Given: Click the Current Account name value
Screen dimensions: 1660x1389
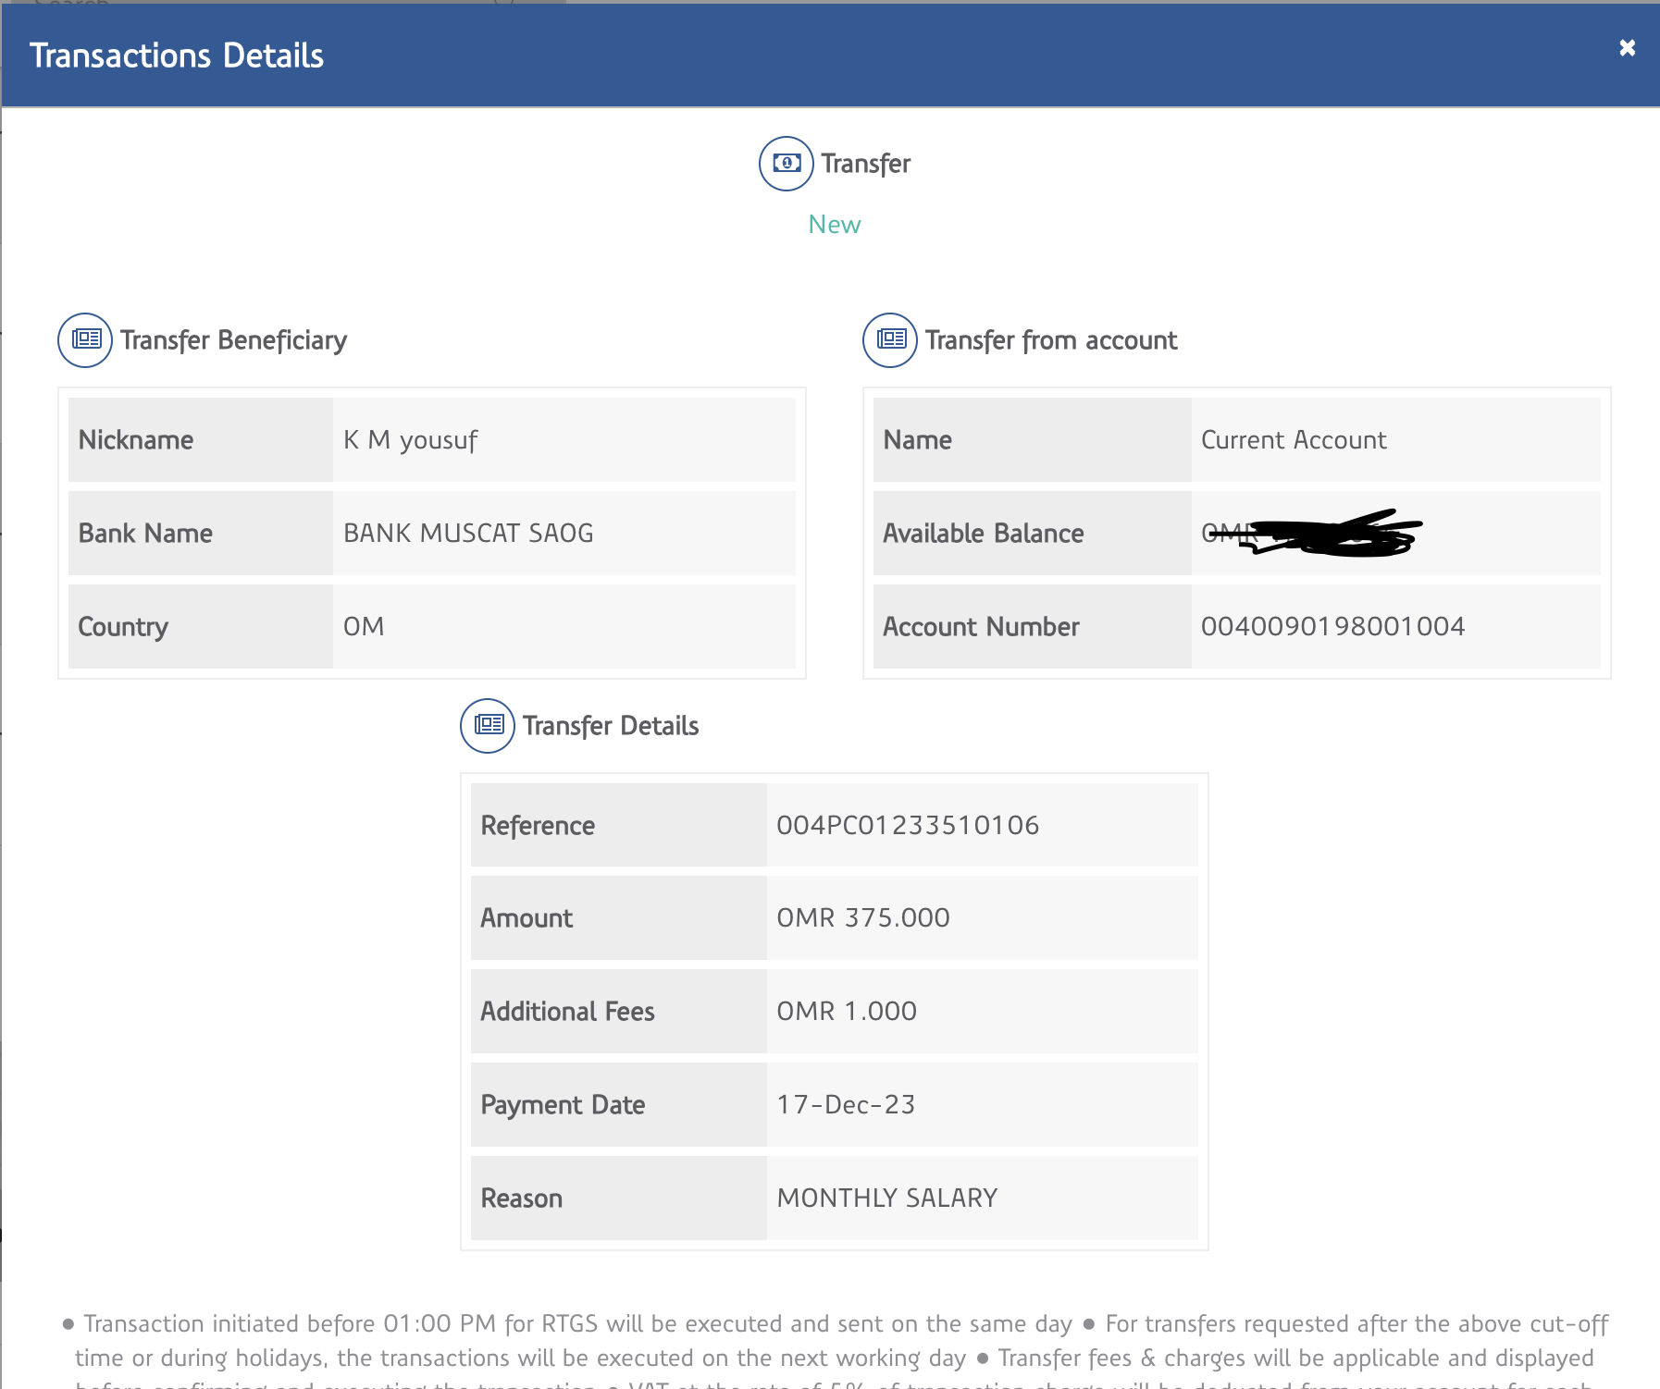Looking at the screenshot, I should pyautogui.click(x=1293, y=440).
